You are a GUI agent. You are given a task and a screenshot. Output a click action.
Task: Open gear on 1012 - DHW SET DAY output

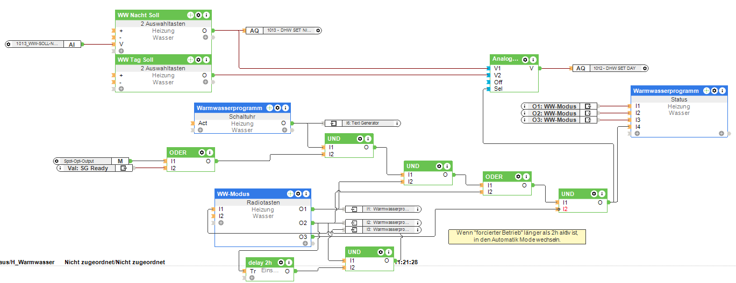click(x=644, y=68)
